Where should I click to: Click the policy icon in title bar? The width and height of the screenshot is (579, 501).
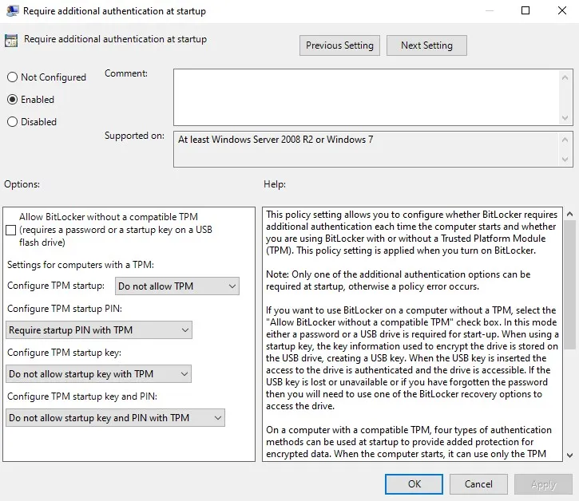(10, 11)
